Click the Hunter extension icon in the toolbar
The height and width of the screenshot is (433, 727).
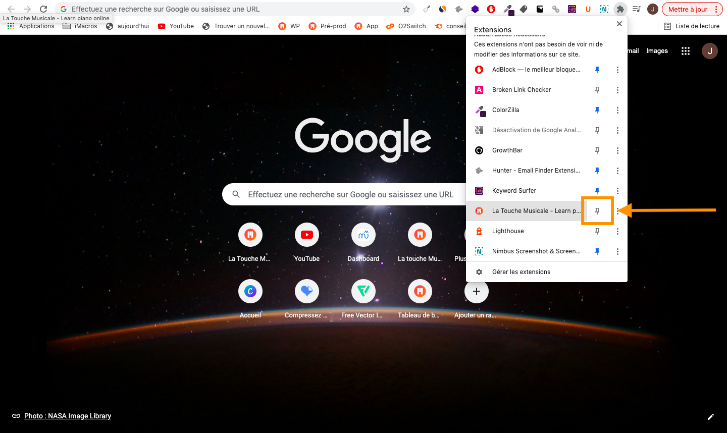[459, 9]
